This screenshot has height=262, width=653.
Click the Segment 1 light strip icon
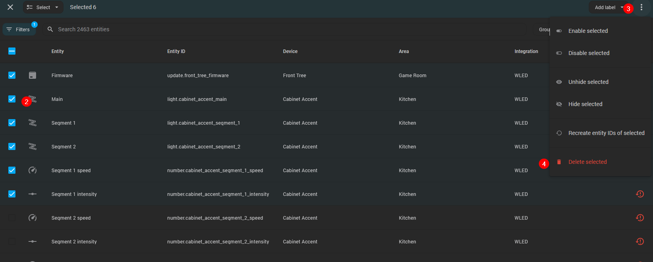pos(33,123)
